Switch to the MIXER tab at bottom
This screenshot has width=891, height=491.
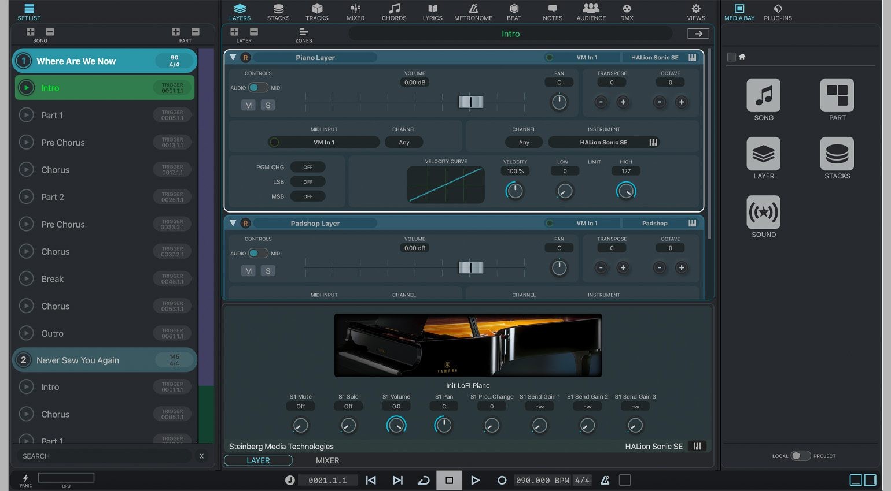click(327, 460)
